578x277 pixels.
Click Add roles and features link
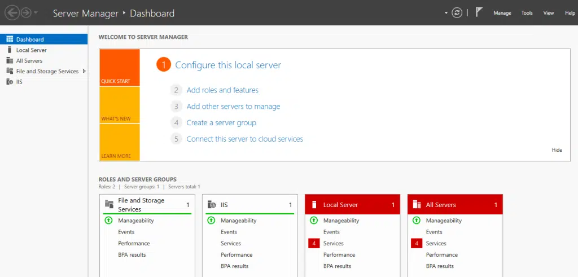pyautogui.click(x=222, y=90)
